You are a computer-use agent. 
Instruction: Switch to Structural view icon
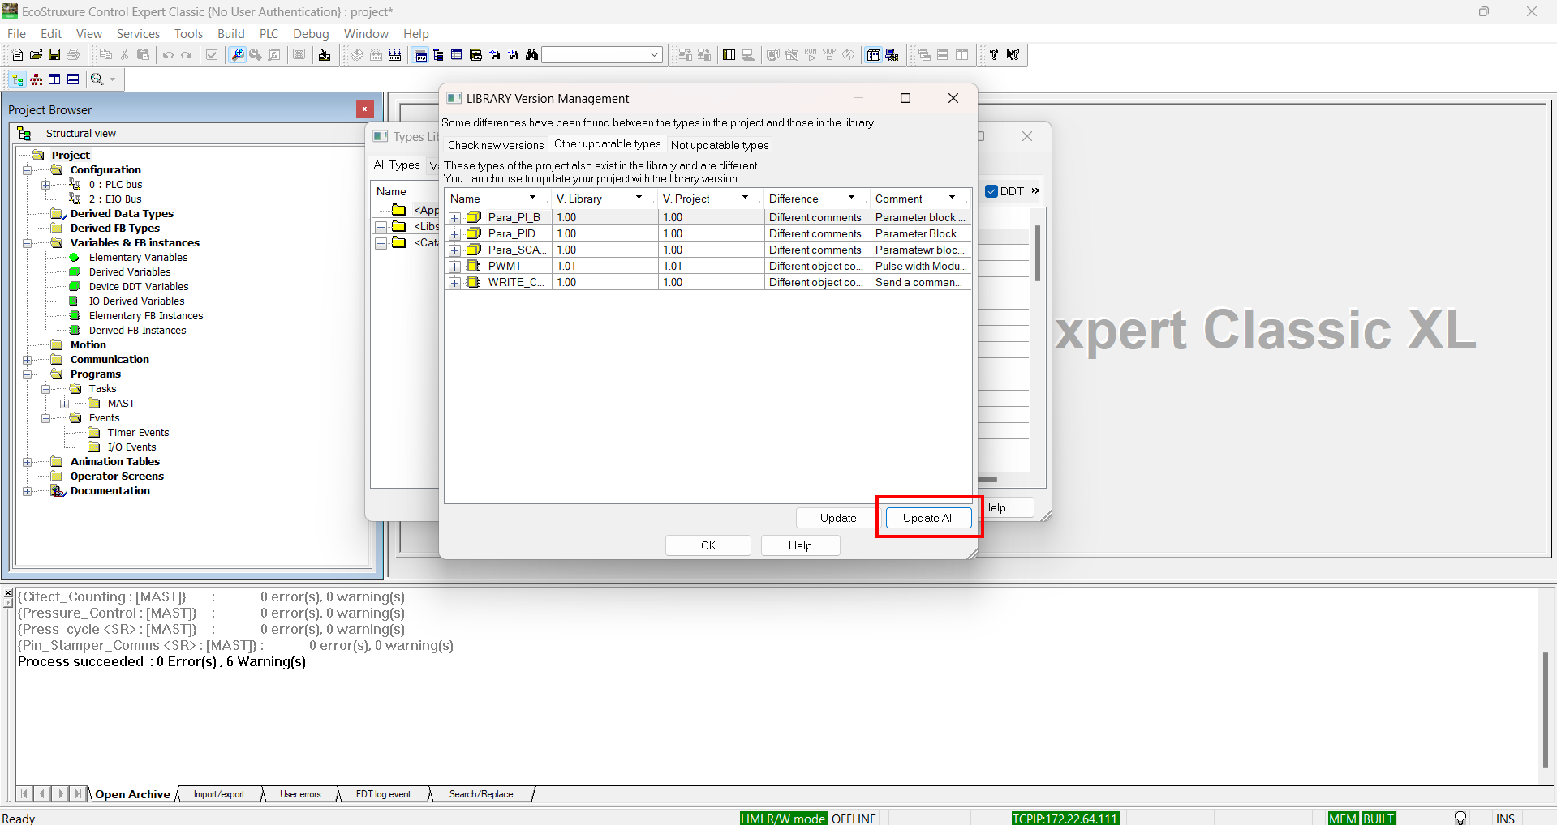click(x=17, y=79)
